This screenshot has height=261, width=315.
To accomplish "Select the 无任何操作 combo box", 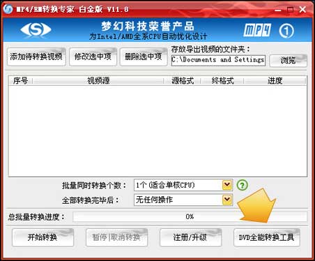I will [x=183, y=200].
